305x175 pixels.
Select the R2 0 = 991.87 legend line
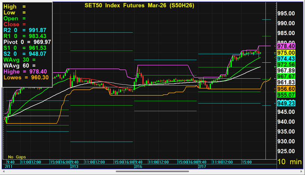(25, 30)
